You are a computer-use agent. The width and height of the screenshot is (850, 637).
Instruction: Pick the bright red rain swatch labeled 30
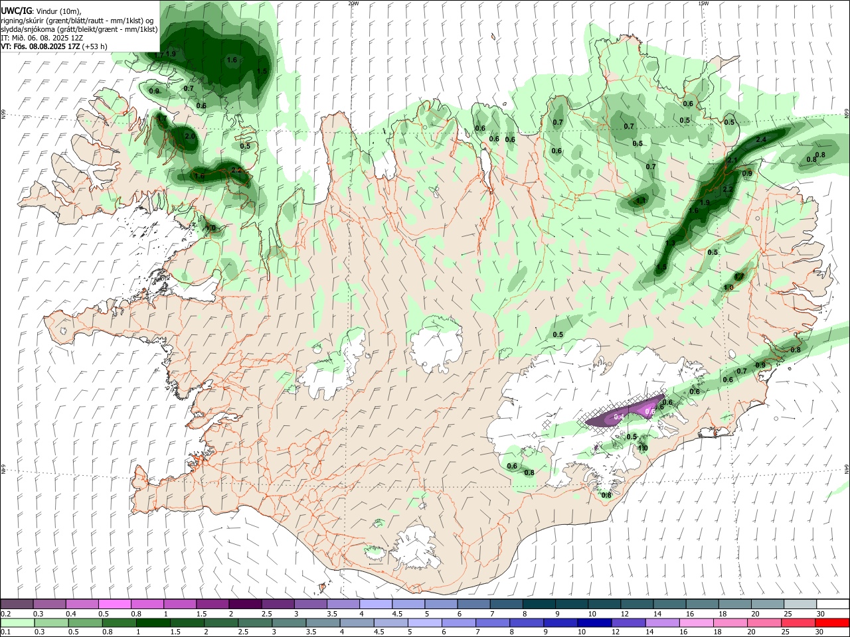832,622
